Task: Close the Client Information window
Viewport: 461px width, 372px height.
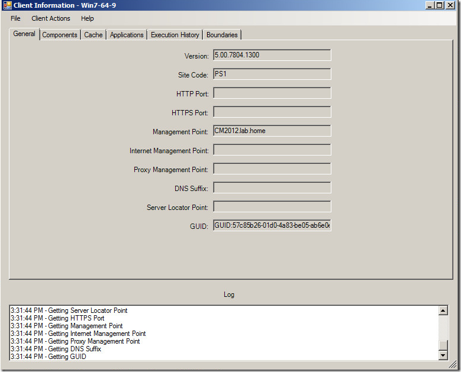Action: 450,5
